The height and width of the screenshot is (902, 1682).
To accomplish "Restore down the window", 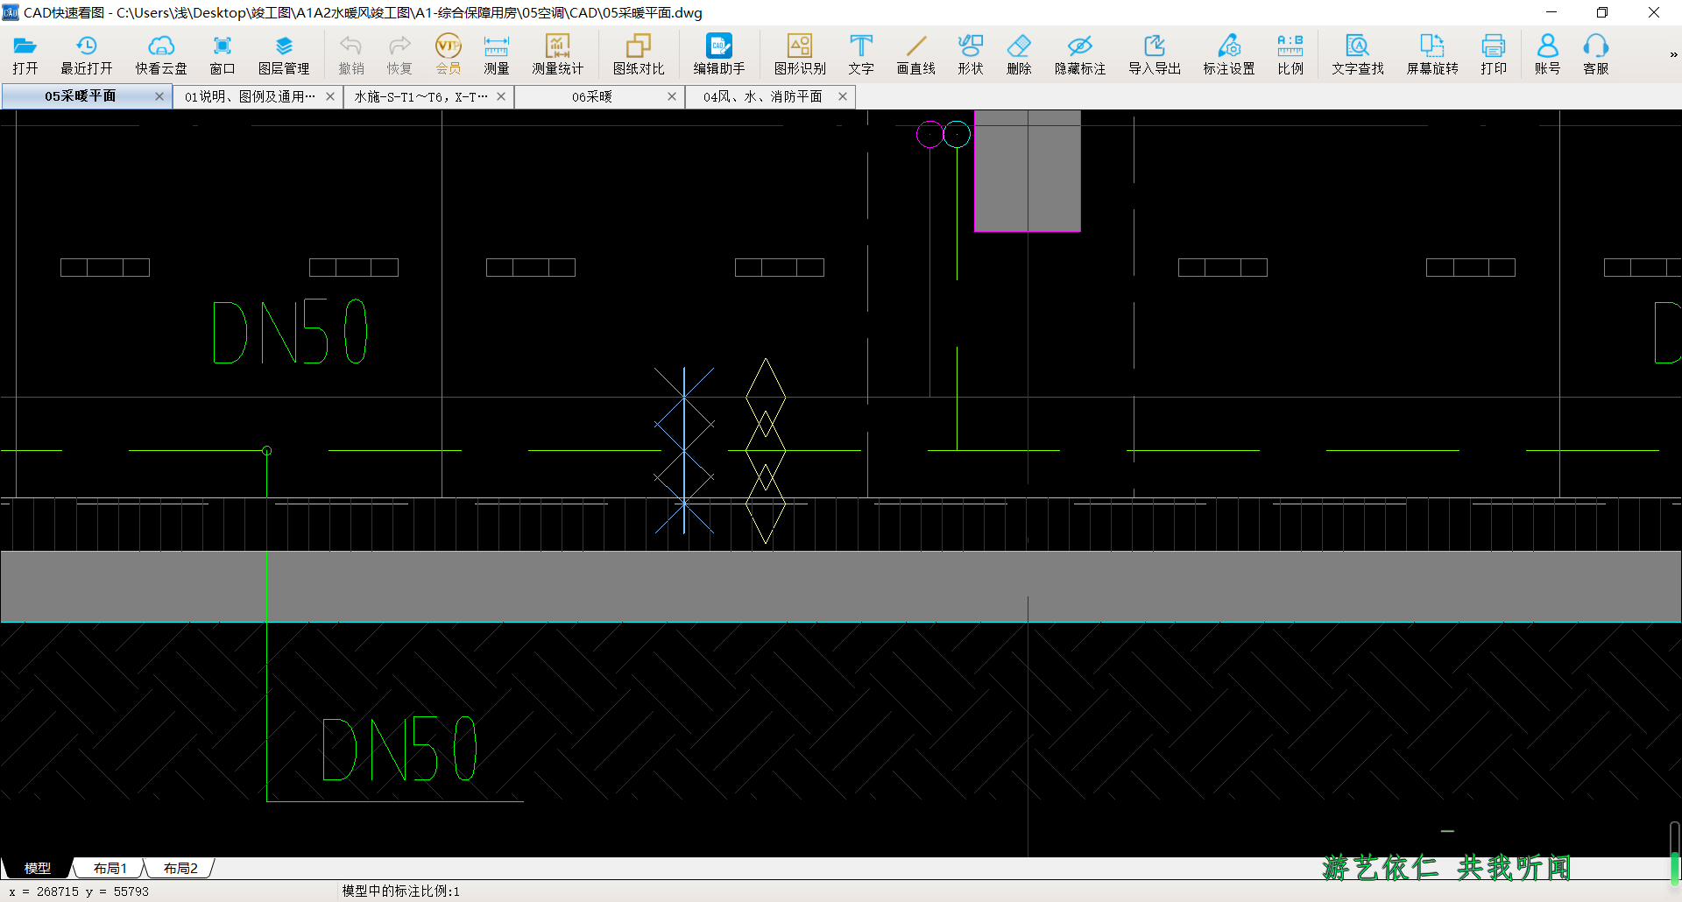I will (x=1602, y=12).
